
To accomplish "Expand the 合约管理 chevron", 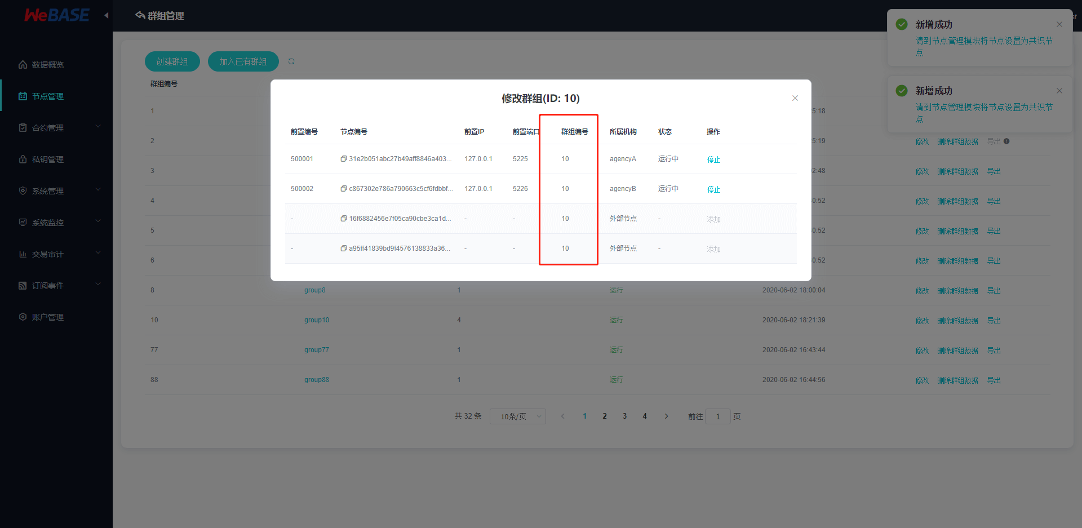I will coord(98,126).
